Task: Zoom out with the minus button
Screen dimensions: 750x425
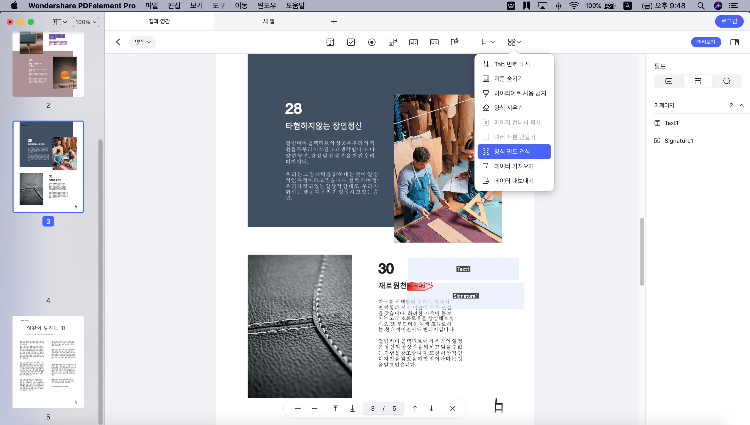Action: [314, 408]
